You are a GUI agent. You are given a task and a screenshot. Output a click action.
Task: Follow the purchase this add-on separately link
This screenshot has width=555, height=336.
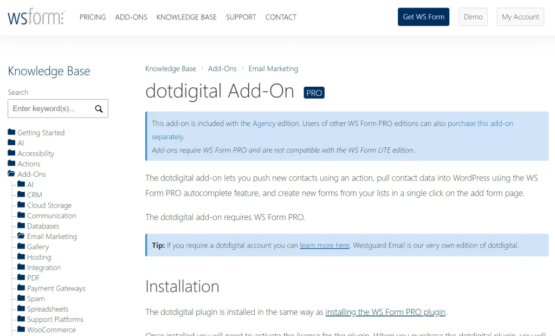click(480, 124)
